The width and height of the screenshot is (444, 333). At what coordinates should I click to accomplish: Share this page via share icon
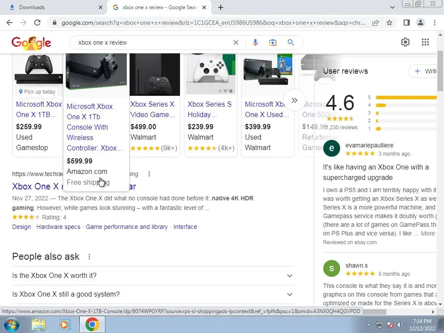[x=375, y=23]
